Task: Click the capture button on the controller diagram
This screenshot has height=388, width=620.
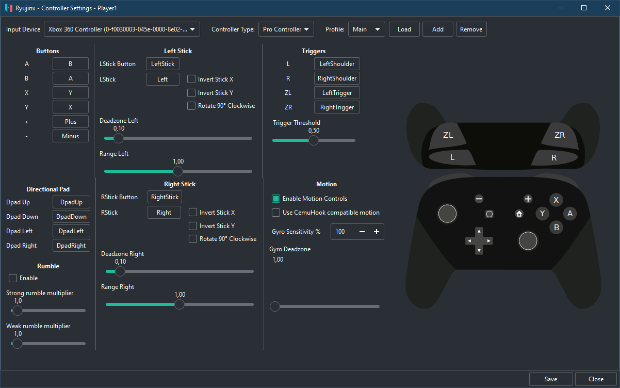Action: [x=490, y=213]
